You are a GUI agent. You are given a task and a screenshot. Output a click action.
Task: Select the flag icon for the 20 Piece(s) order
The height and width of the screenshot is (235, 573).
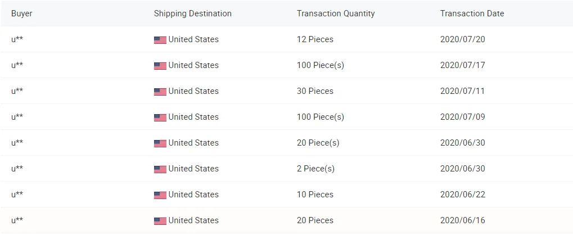(160, 143)
